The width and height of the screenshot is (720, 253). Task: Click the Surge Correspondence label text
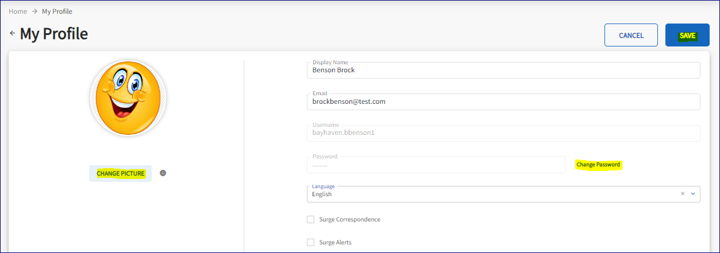[349, 219]
